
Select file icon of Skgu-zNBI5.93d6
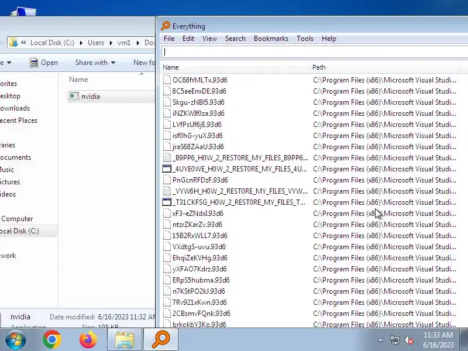click(x=167, y=102)
